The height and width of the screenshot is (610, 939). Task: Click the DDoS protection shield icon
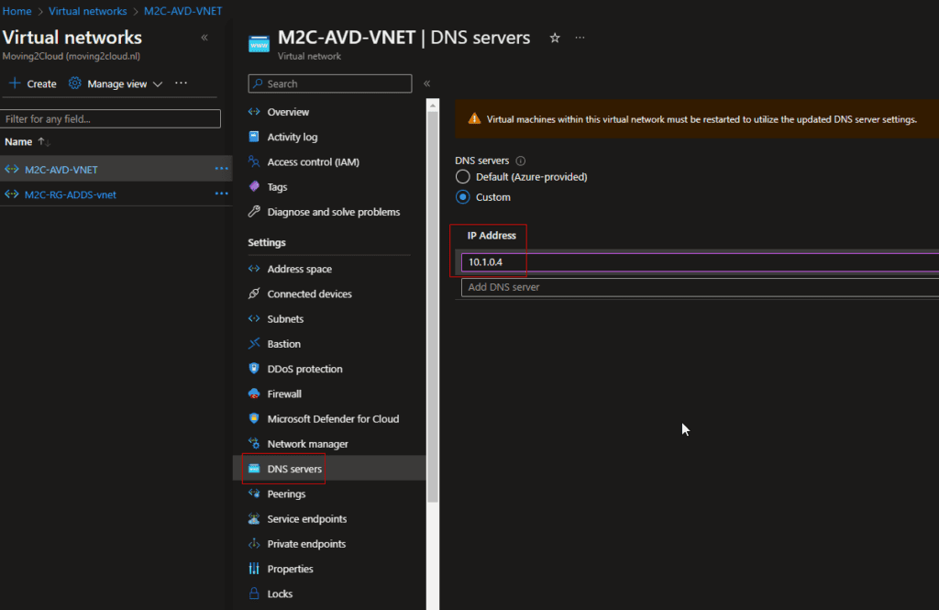254,369
